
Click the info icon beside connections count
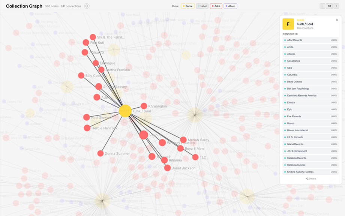87,6
